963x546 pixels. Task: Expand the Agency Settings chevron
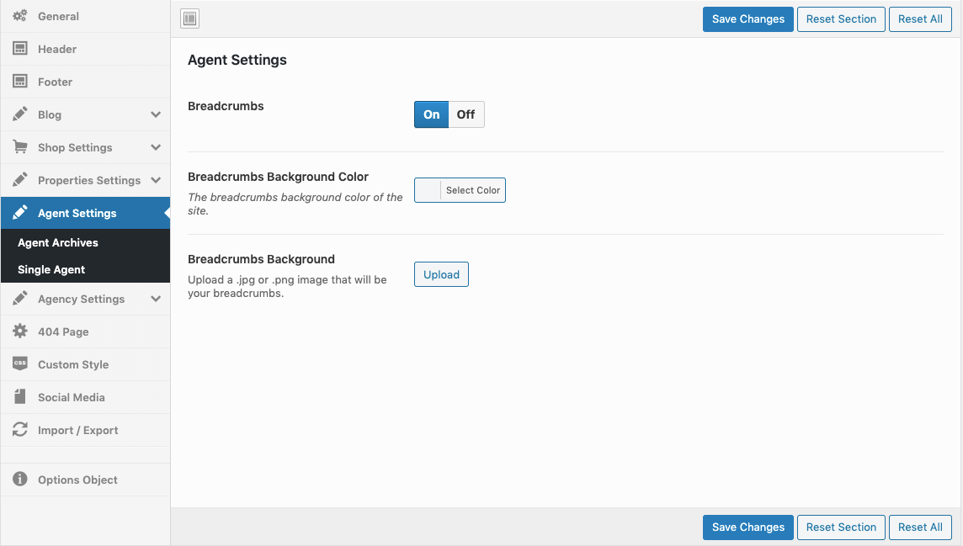156,299
